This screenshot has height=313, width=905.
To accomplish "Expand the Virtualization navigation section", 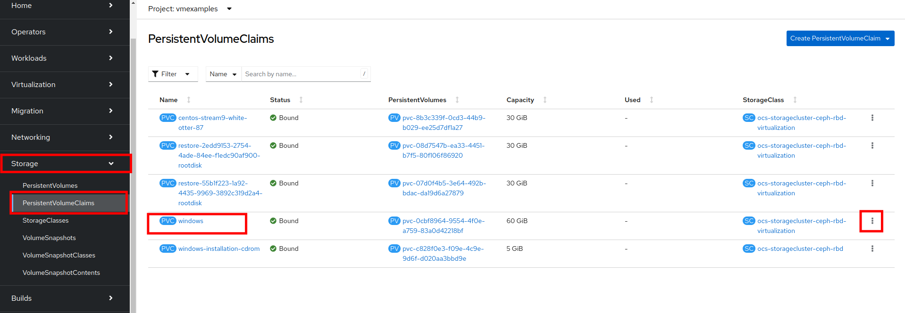I will tap(65, 85).
